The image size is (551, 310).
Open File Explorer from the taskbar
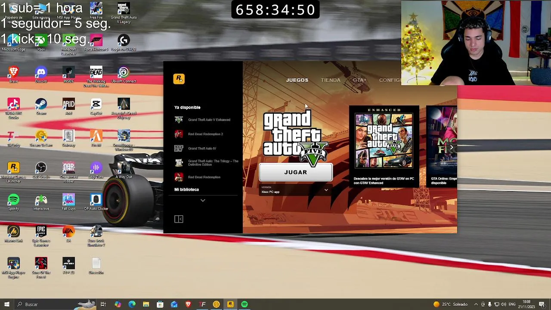[x=146, y=304]
